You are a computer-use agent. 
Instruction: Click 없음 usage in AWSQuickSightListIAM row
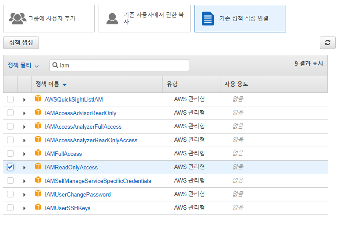[238, 99]
